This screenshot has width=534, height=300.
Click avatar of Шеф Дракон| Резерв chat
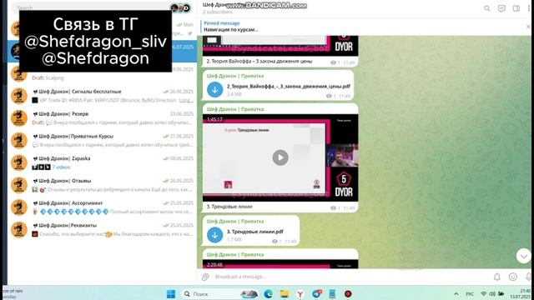(19, 118)
